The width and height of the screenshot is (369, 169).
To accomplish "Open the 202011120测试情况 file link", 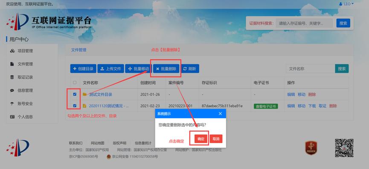I will [x=109, y=106].
